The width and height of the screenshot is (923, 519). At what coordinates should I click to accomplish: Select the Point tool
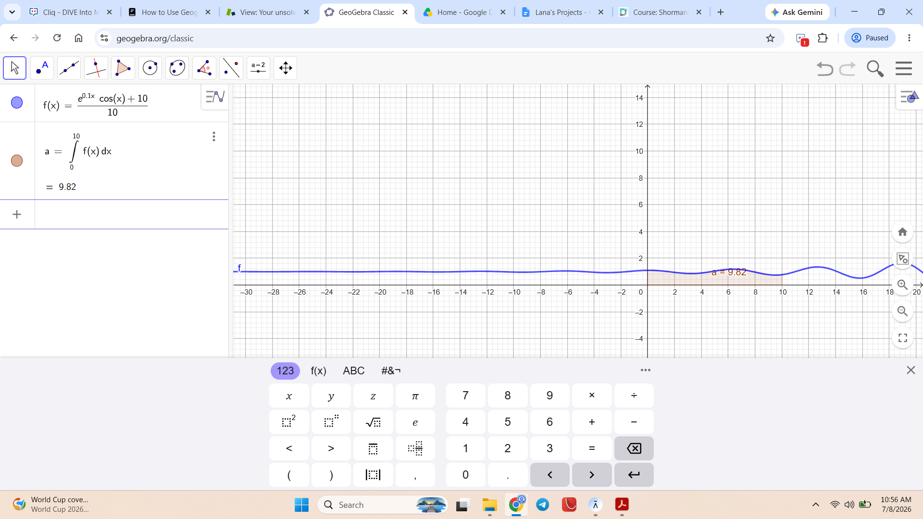click(x=42, y=68)
